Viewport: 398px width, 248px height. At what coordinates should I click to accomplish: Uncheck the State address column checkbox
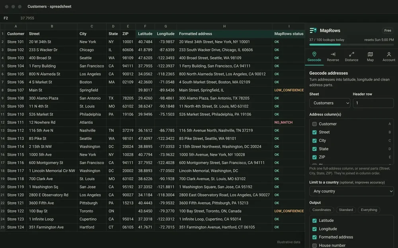click(314, 149)
